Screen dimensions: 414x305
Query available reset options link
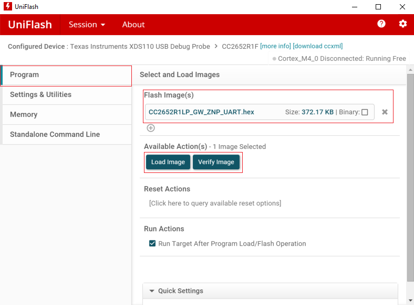pos(215,203)
